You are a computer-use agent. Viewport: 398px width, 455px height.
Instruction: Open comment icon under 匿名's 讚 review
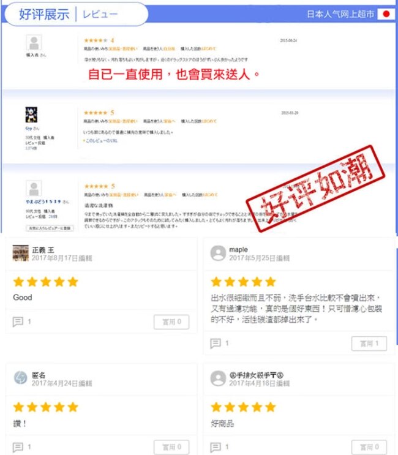pyautogui.click(x=18, y=447)
